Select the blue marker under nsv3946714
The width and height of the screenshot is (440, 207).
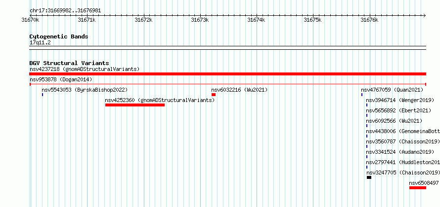[367, 105]
